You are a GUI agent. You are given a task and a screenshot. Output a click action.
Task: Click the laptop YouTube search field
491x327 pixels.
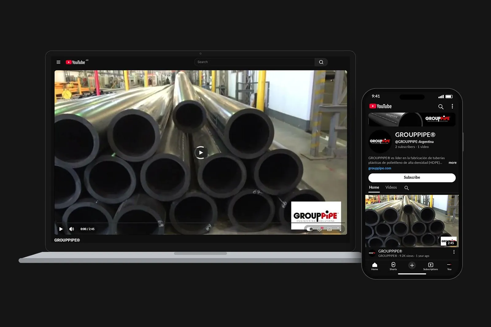pos(254,62)
